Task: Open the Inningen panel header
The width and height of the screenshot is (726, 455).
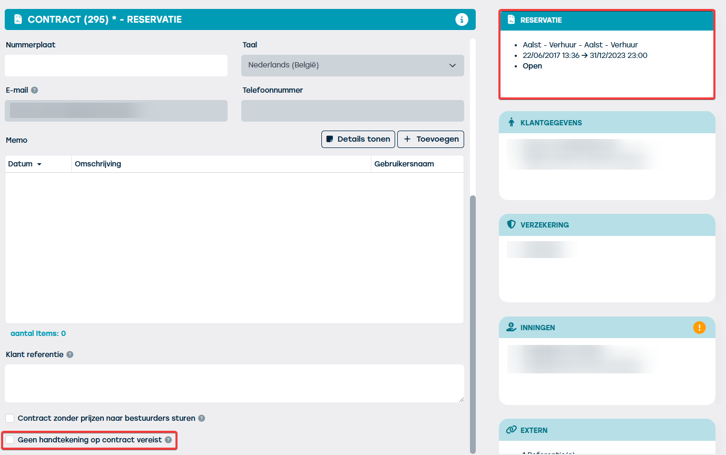Action: (607, 328)
